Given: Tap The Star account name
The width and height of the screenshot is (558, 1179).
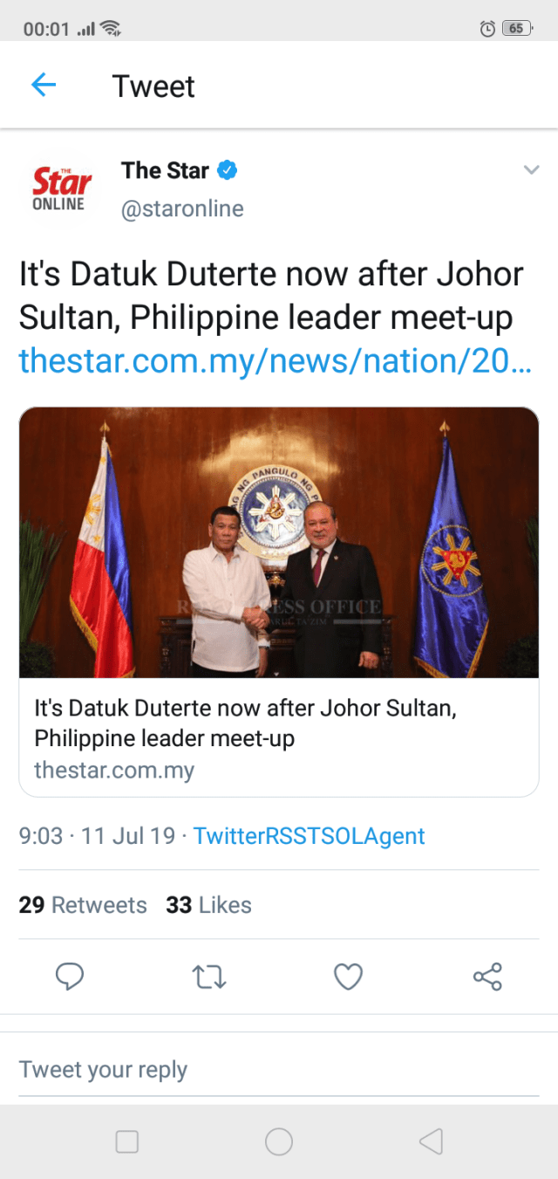Looking at the screenshot, I should (165, 170).
